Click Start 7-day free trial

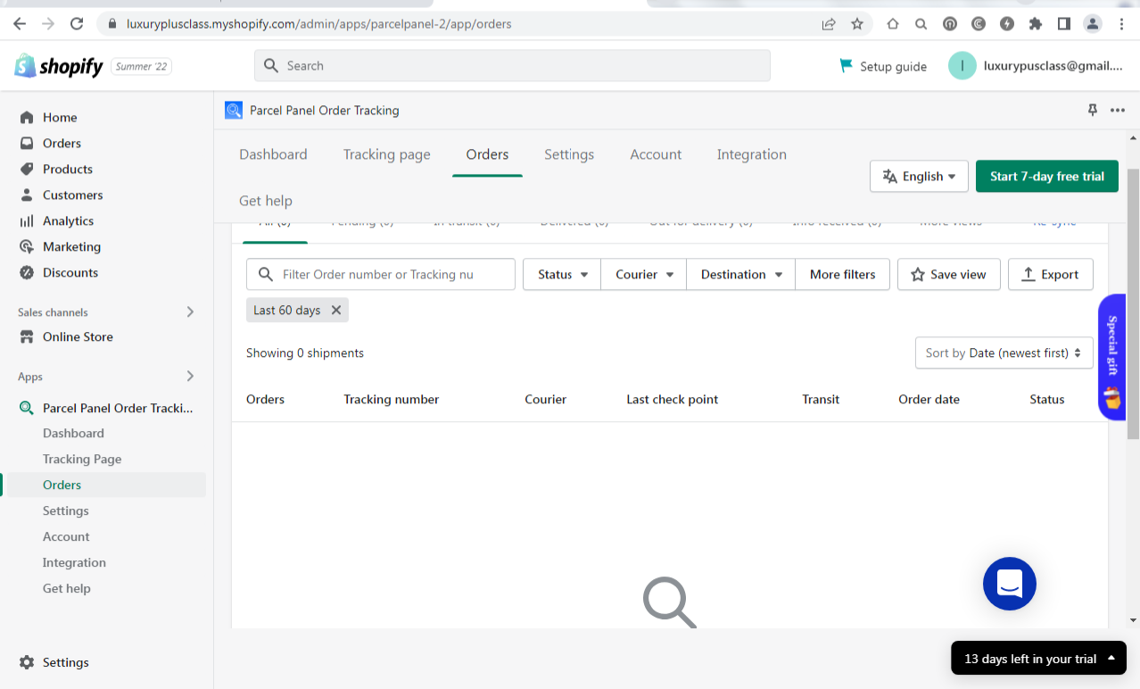point(1046,176)
